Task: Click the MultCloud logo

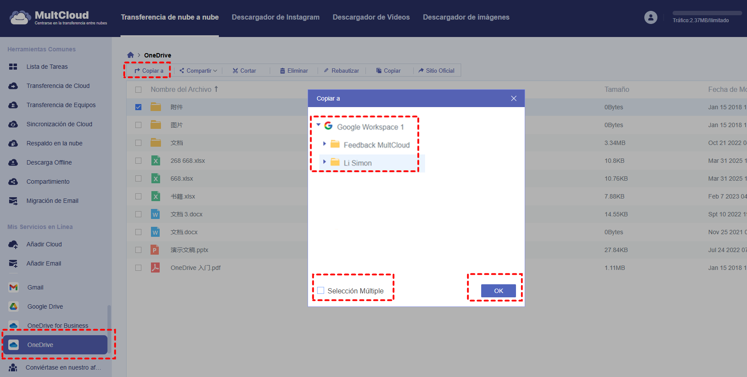Action: 58,17
